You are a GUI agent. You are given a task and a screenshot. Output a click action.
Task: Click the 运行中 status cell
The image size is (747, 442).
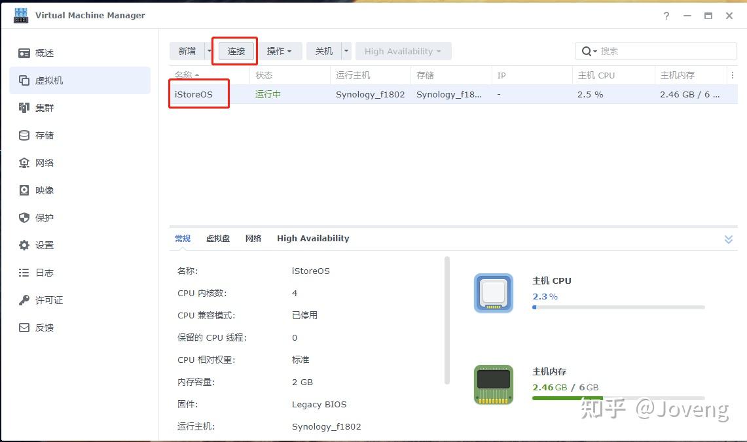coord(268,94)
